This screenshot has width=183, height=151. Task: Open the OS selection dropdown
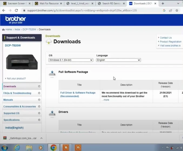71,60
